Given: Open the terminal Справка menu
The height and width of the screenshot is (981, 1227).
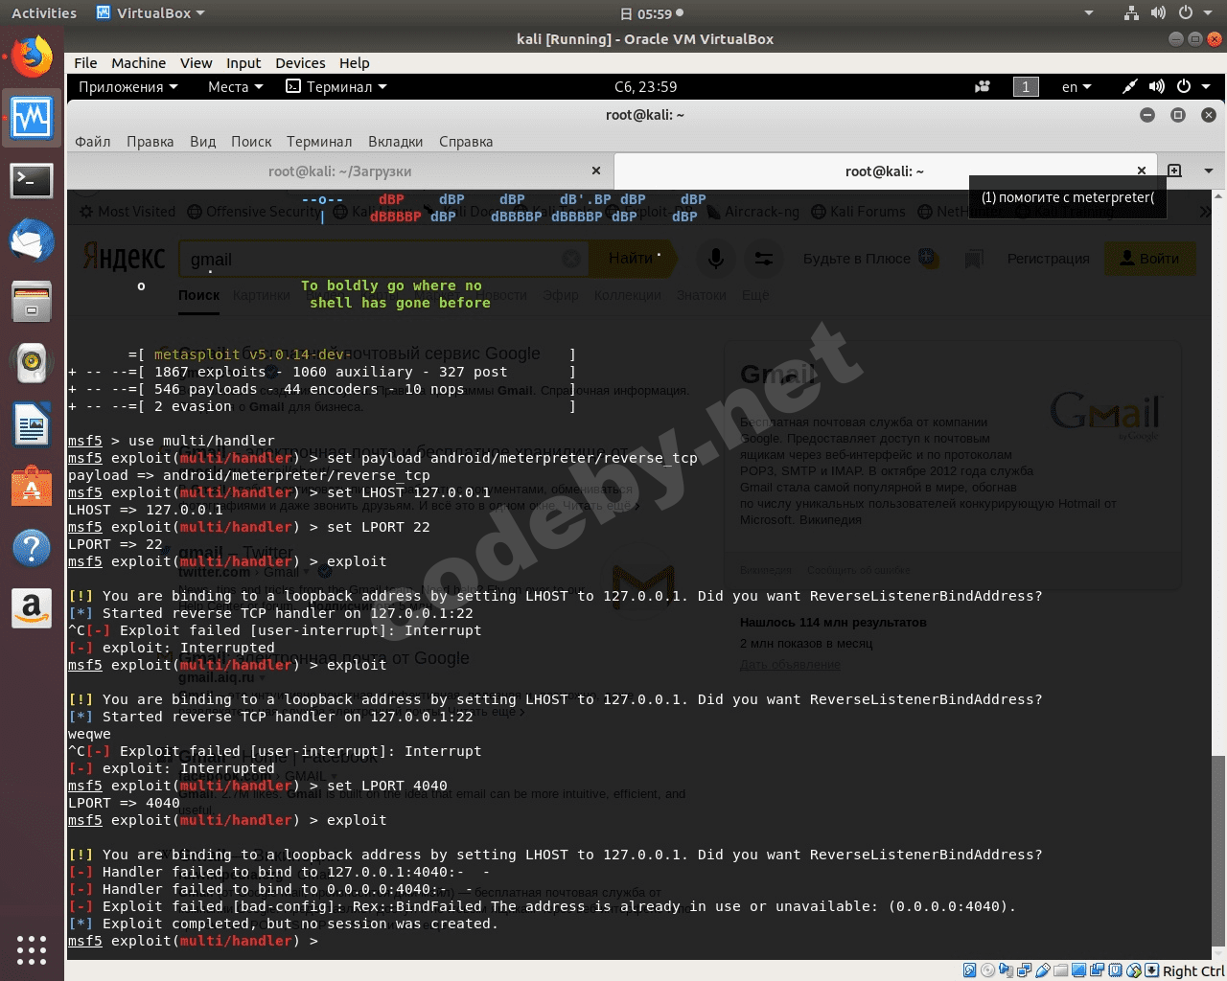Looking at the screenshot, I should click(466, 142).
